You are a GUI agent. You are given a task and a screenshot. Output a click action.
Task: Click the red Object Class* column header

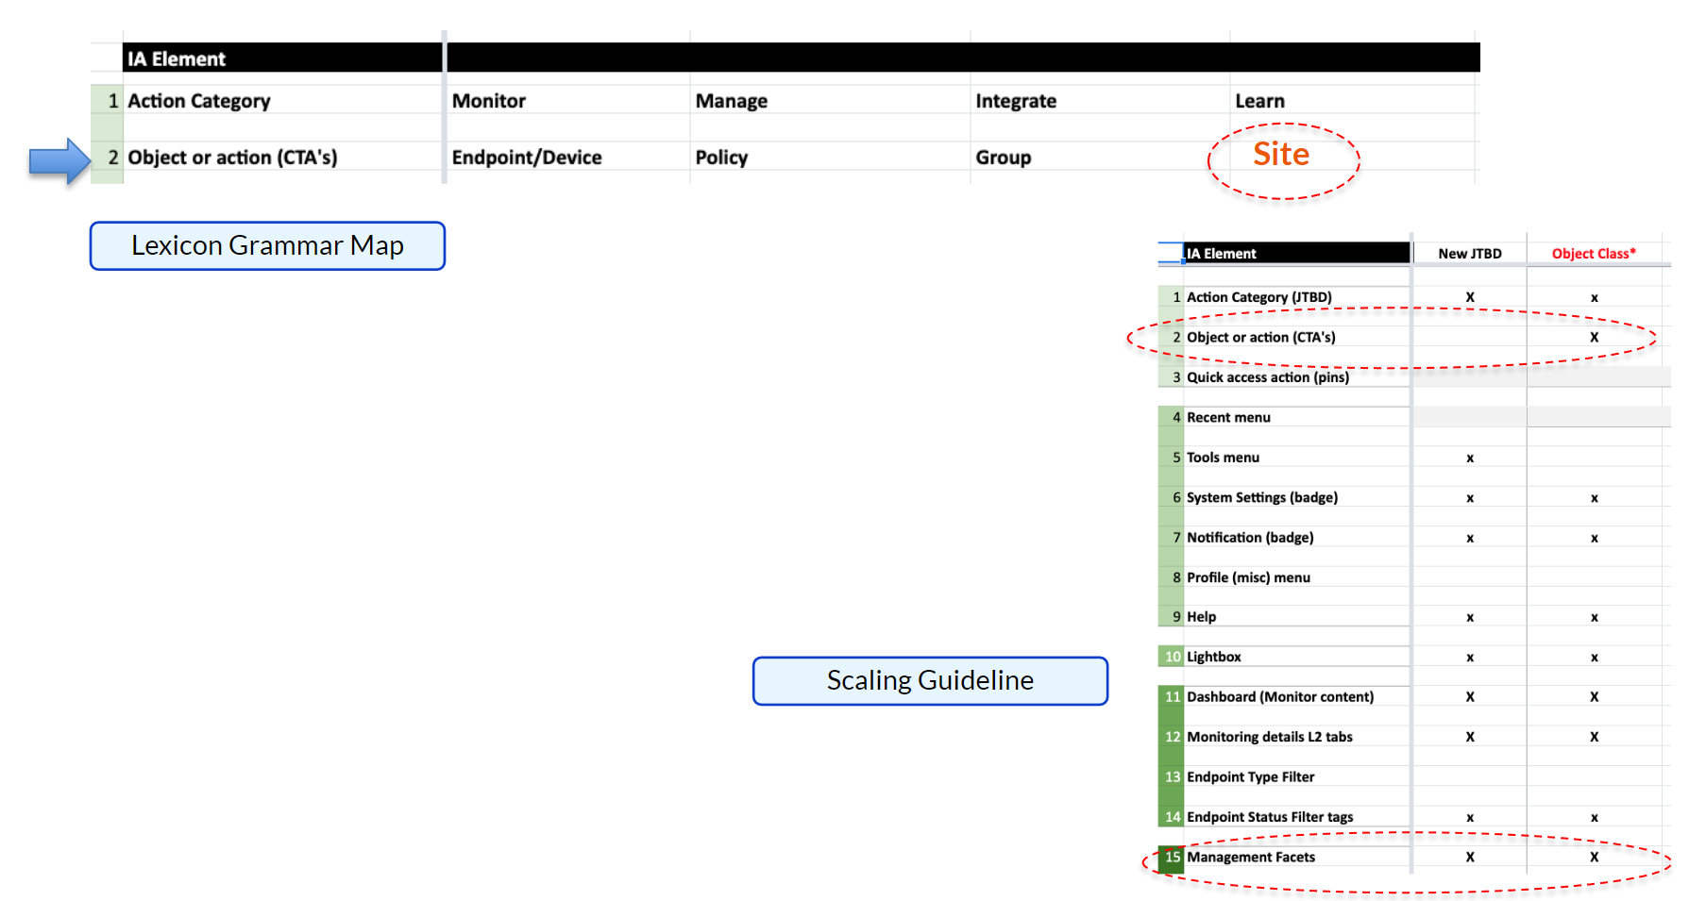point(1593,254)
